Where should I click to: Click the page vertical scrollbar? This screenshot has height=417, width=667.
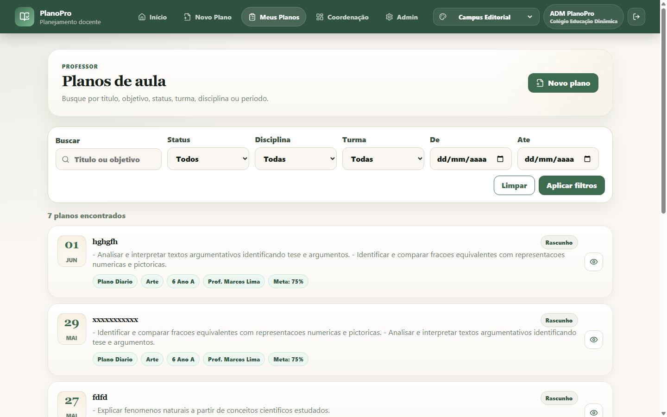[663, 111]
